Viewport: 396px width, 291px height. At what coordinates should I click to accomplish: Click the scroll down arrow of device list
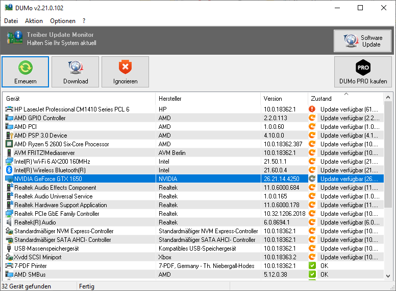point(388,275)
